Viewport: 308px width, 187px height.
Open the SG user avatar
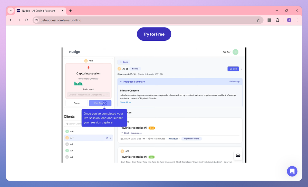coord(235,52)
